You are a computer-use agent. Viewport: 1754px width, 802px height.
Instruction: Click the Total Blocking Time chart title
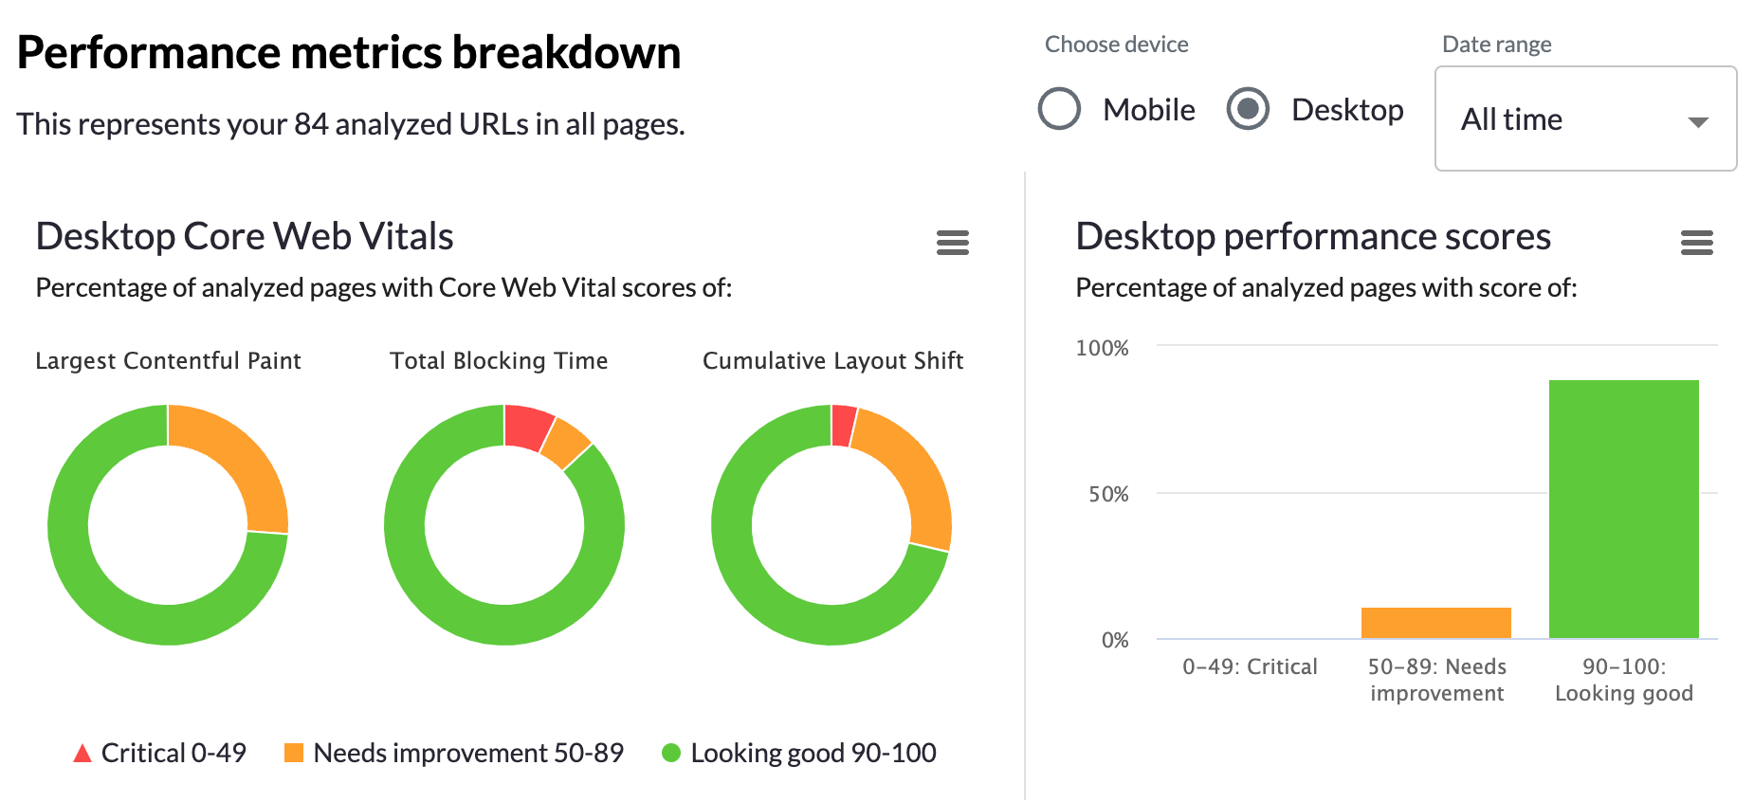point(499,360)
